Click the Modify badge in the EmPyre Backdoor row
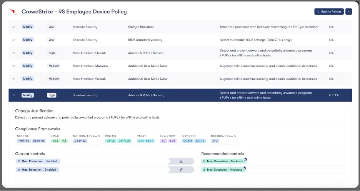Viewport: 360px width, 191px height. 28,27
